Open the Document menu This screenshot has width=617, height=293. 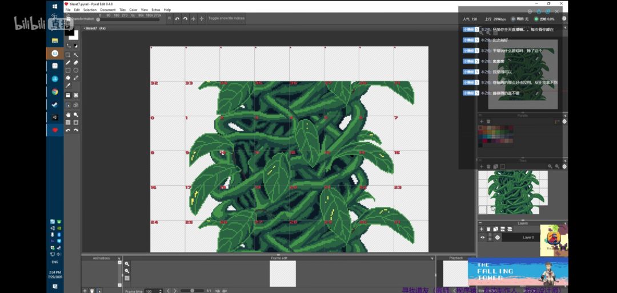coord(108,10)
